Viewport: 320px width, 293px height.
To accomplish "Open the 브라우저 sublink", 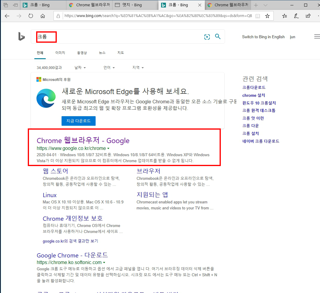I will point(148,171).
